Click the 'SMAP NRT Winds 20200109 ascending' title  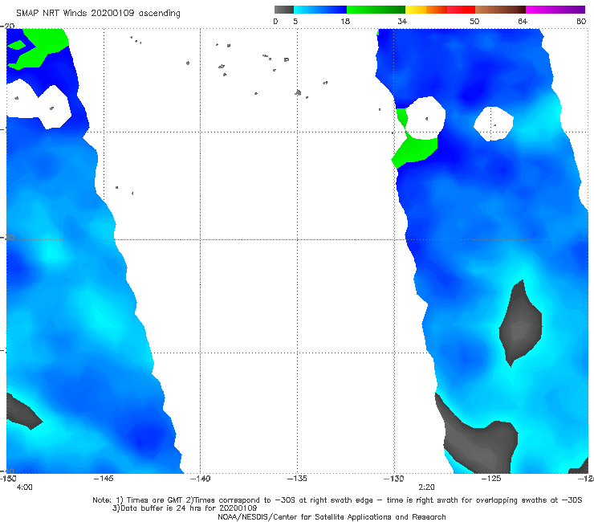point(98,13)
